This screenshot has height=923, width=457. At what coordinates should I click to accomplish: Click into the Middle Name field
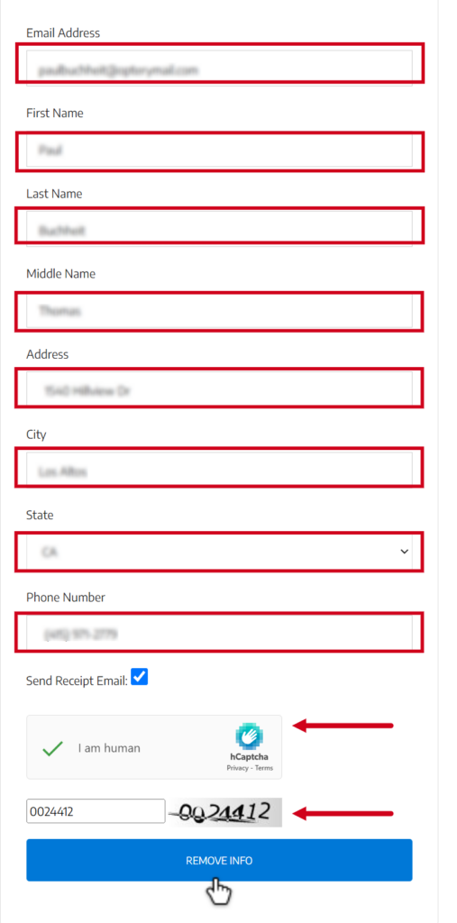tap(219, 310)
